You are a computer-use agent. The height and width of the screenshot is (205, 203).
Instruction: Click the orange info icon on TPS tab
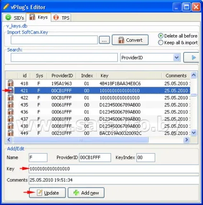[x=56, y=17]
